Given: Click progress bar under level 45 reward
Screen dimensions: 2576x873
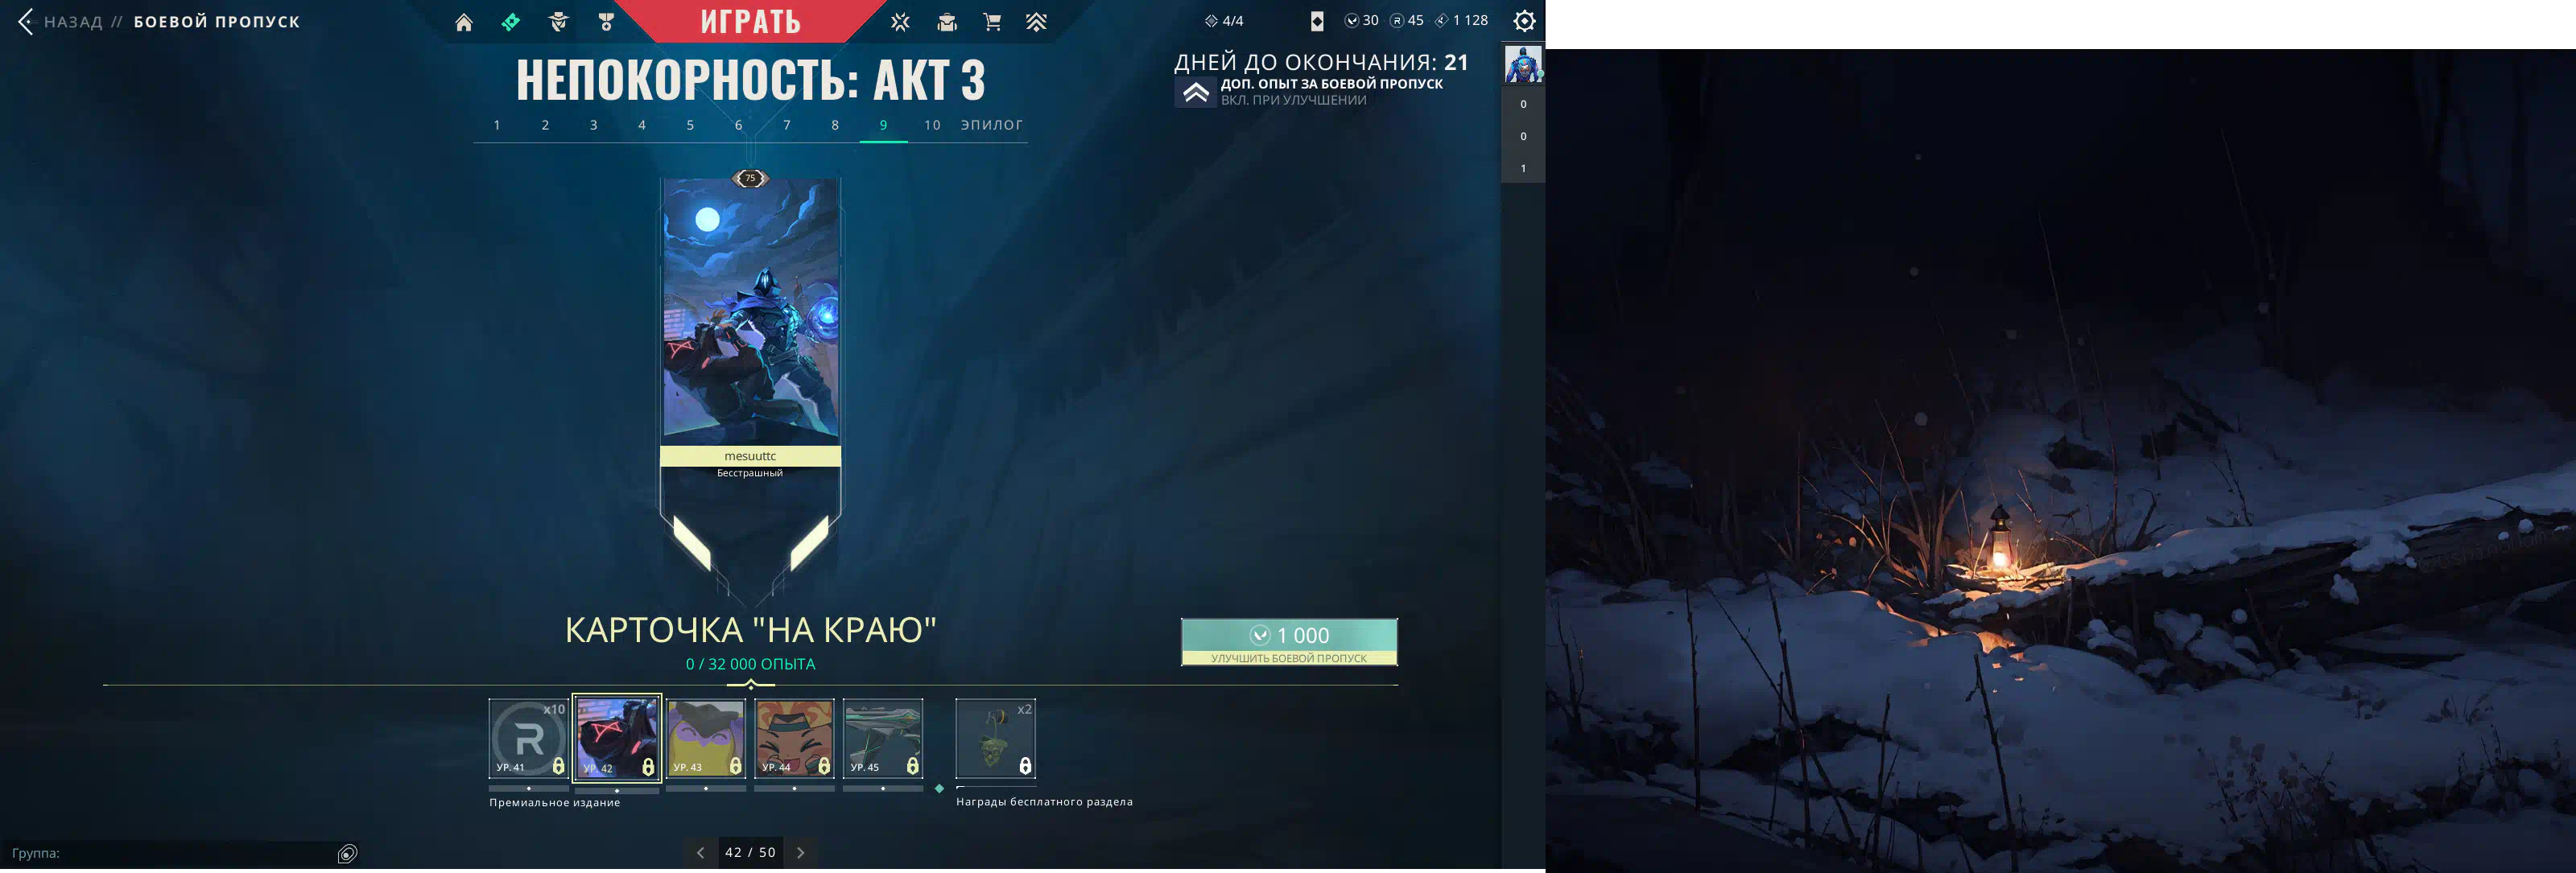Looking at the screenshot, I should (883, 788).
